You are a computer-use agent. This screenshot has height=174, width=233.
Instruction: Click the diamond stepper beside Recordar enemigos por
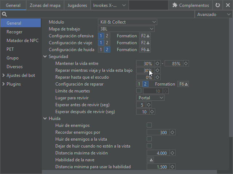172,132
